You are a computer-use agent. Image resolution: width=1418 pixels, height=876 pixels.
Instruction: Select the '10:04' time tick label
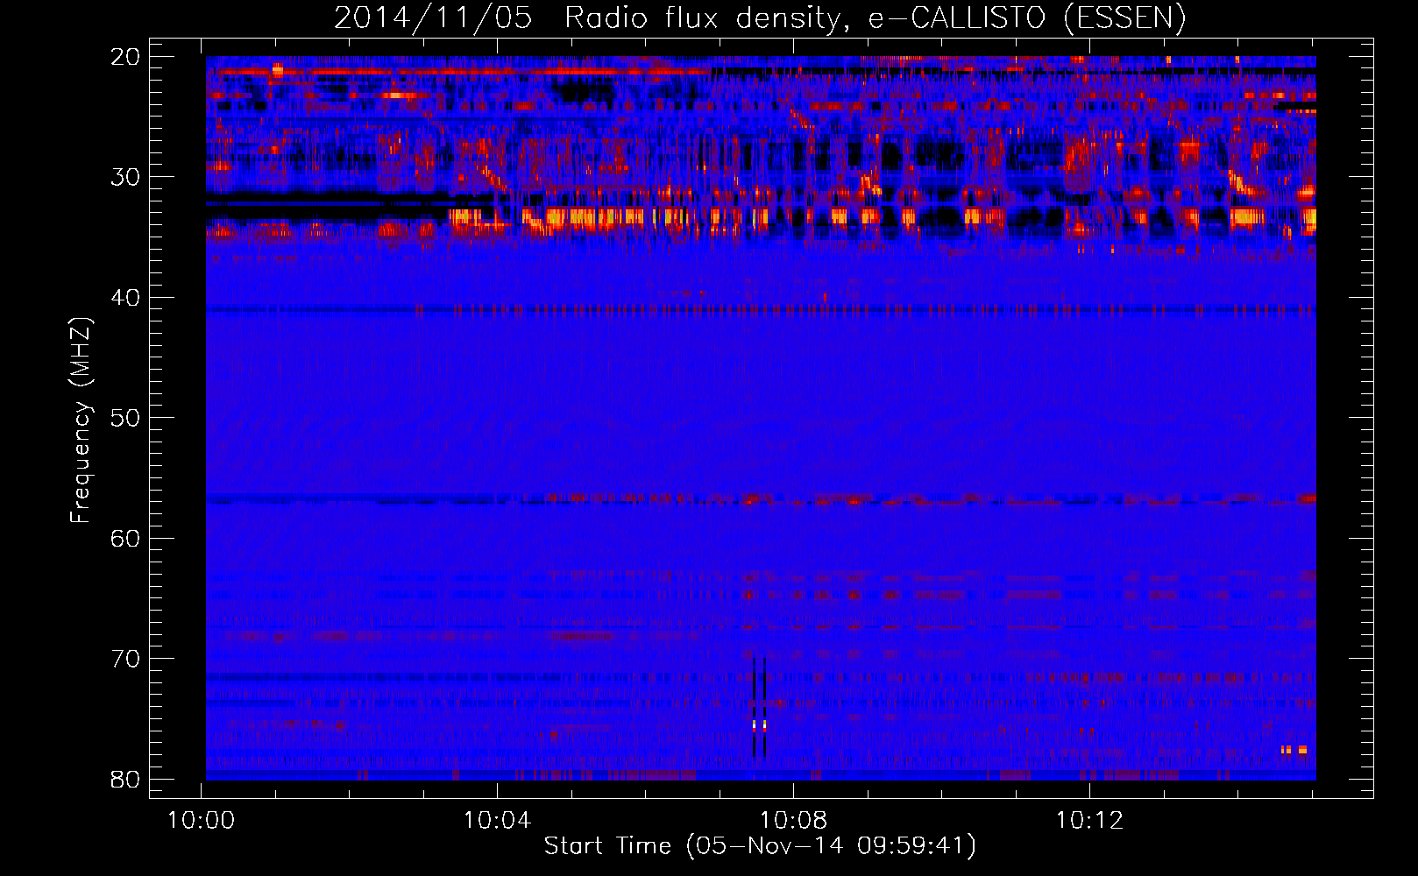click(497, 821)
